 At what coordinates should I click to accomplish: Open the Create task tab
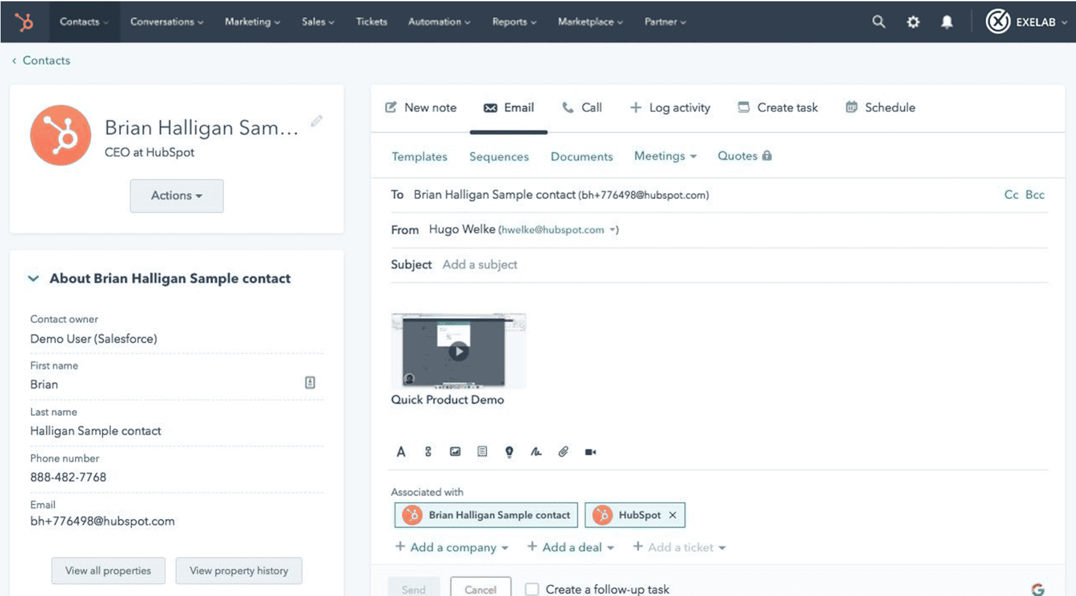click(x=777, y=108)
